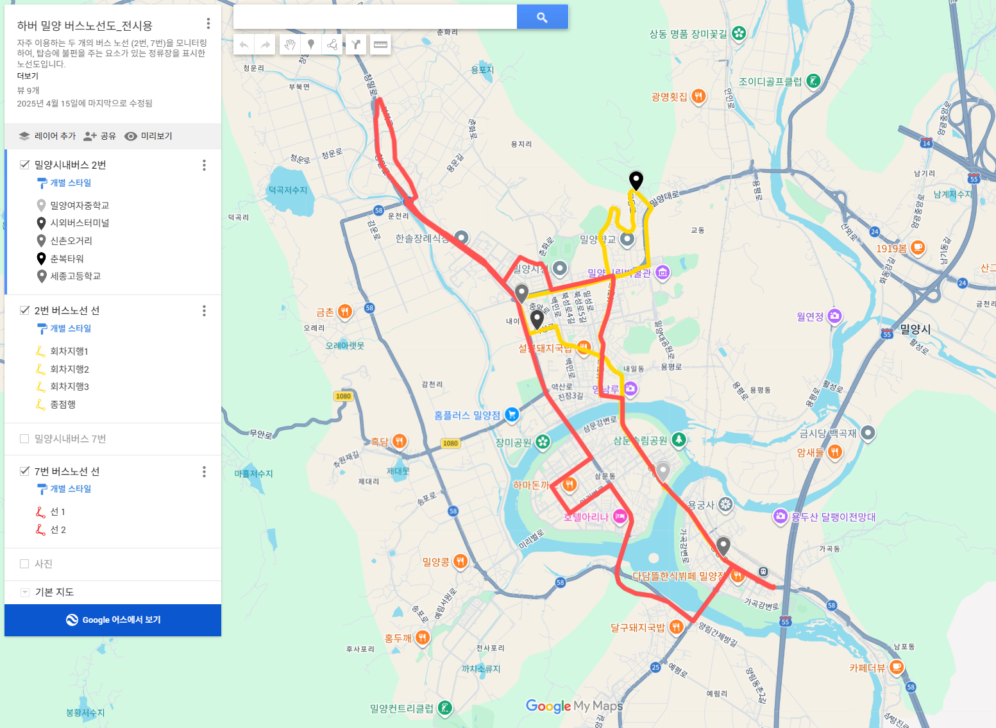996x728 pixels.
Task: Click the 달구돼지국밥 restaurant icon
Action: pos(675,627)
